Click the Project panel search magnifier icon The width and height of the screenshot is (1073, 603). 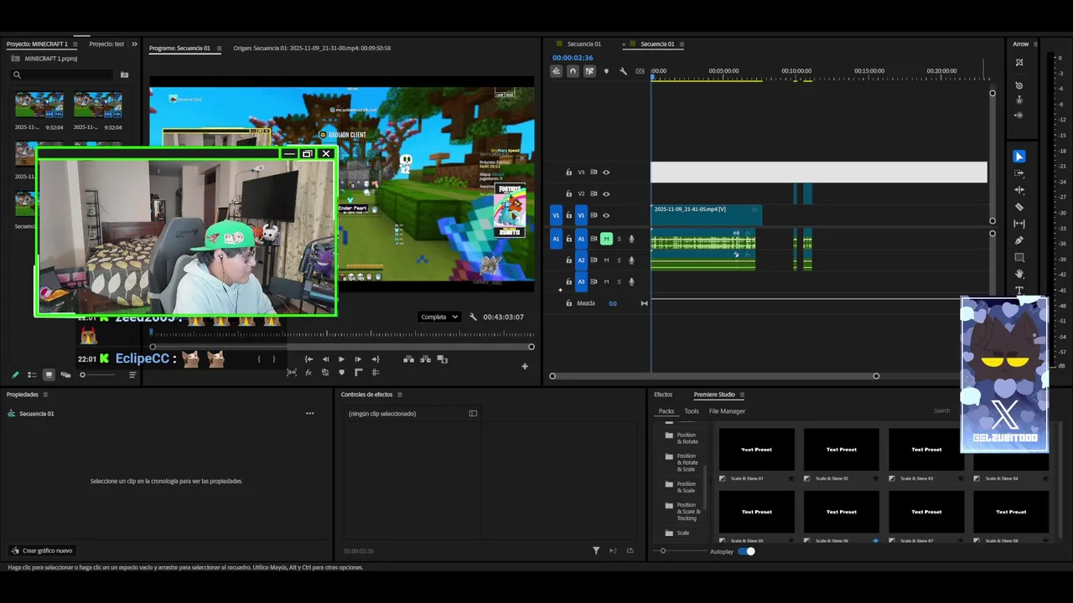pyautogui.click(x=16, y=75)
